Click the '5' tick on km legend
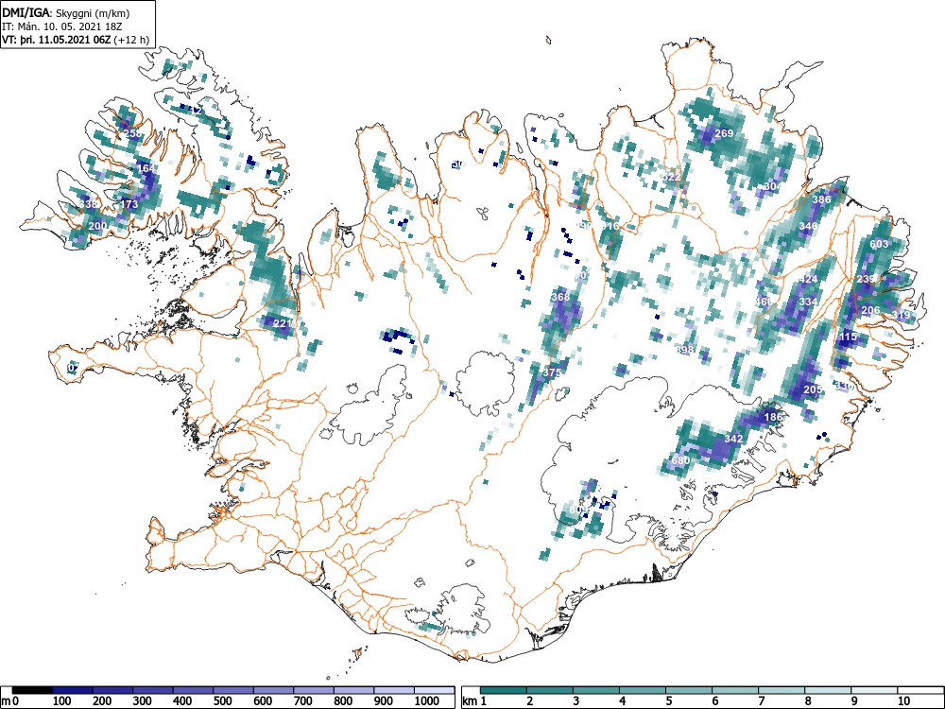The image size is (945, 709). pos(668,701)
